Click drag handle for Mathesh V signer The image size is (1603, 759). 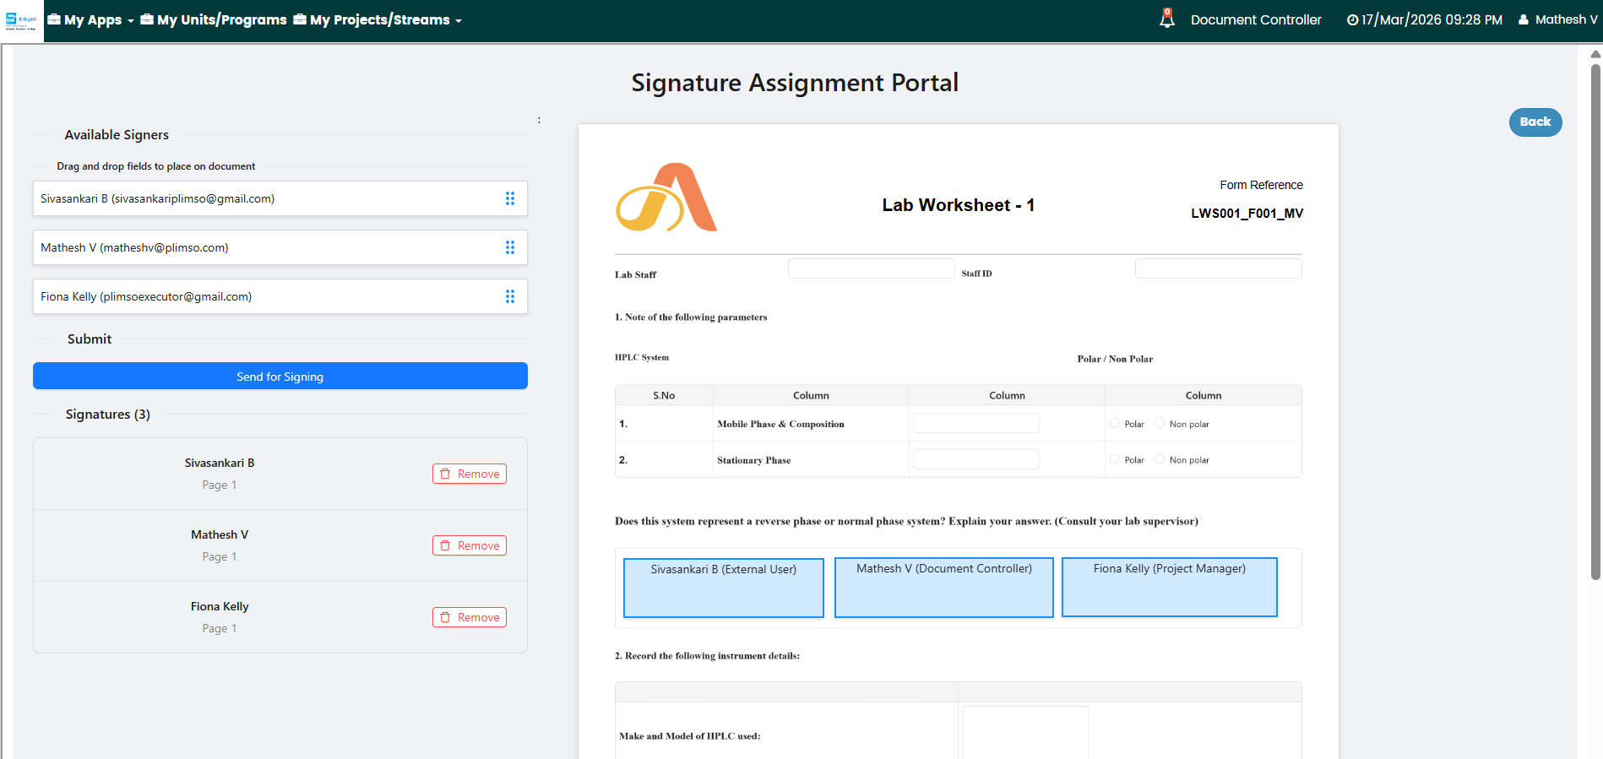(x=510, y=247)
